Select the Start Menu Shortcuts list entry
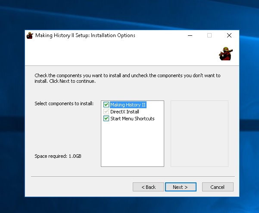This screenshot has width=259, height=213. (x=132, y=119)
